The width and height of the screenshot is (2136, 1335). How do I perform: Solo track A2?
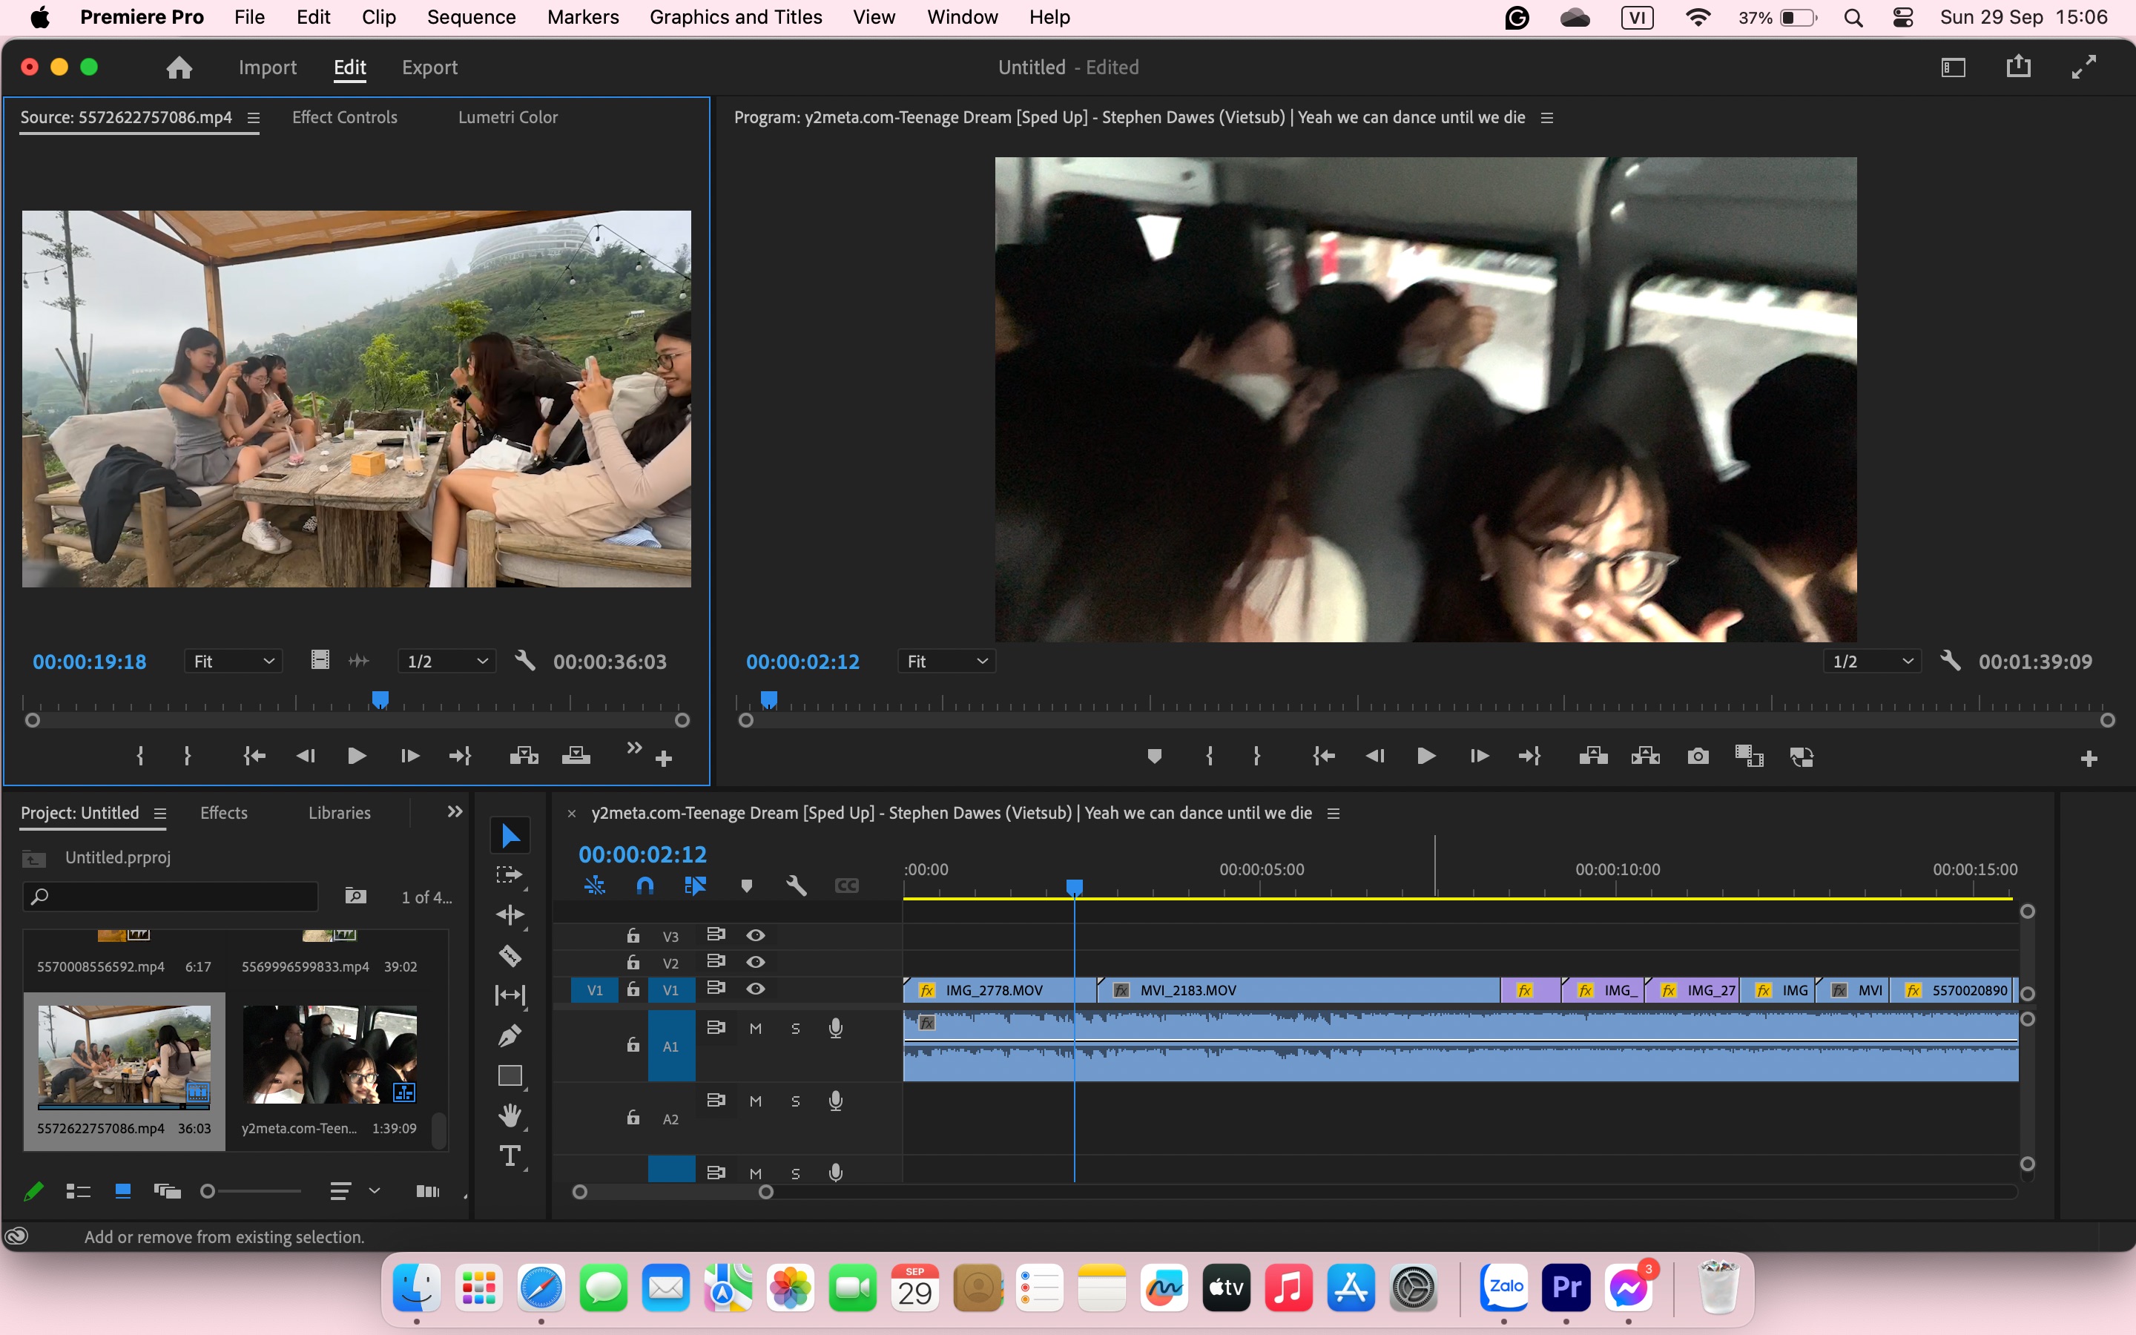(795, 1101)
